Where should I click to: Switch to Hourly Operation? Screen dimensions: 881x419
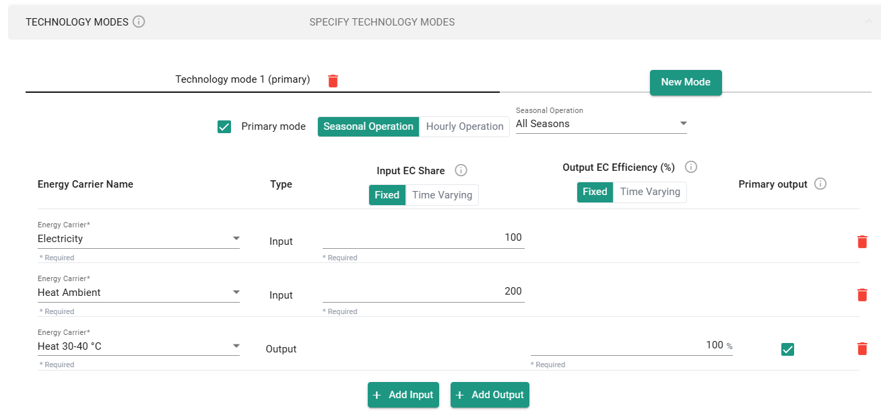pyautogui.click(x=464, y=126)
